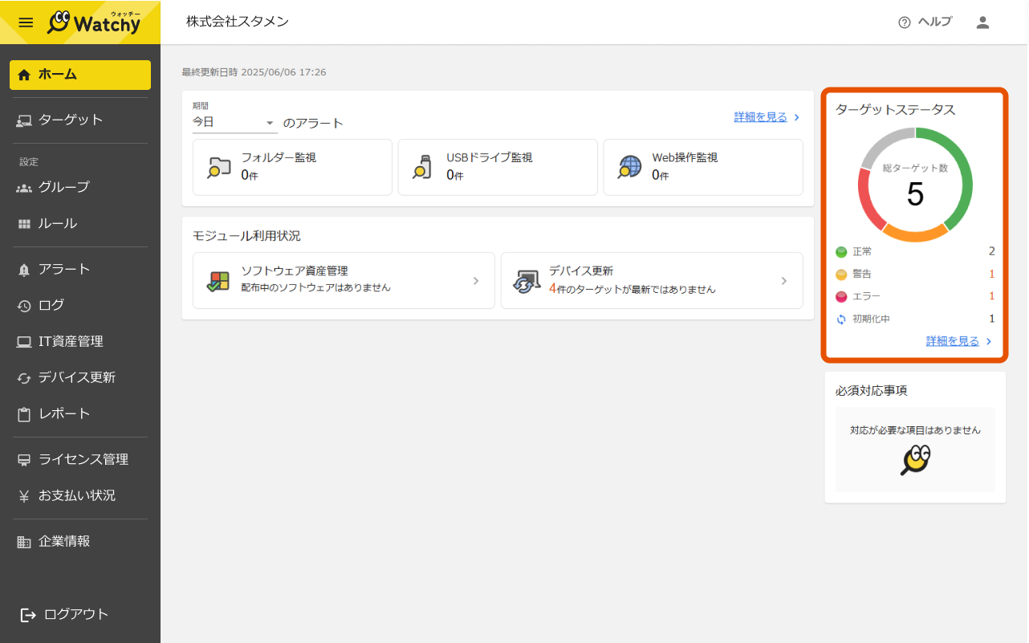
Task: Click the alert bell icon
Action: click(24, 270)
